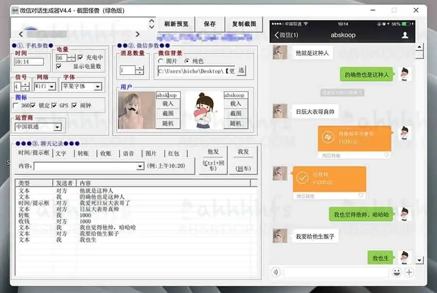Click the generator app icon in the title bar
437x293 pixels.
[15, 11]
